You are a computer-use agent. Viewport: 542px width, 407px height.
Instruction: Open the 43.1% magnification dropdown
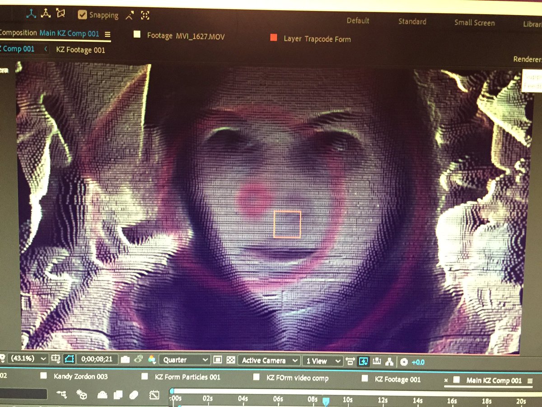(x=25, y=359)
